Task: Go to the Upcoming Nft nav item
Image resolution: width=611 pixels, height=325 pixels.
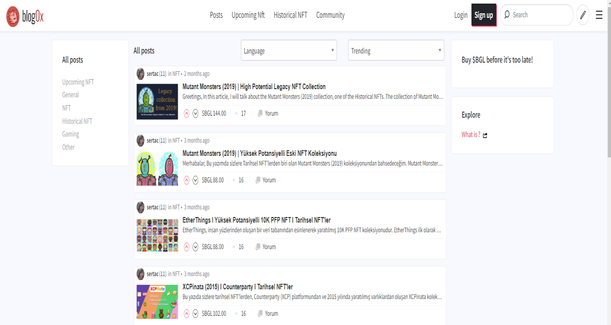Action: tap(248, 15)
